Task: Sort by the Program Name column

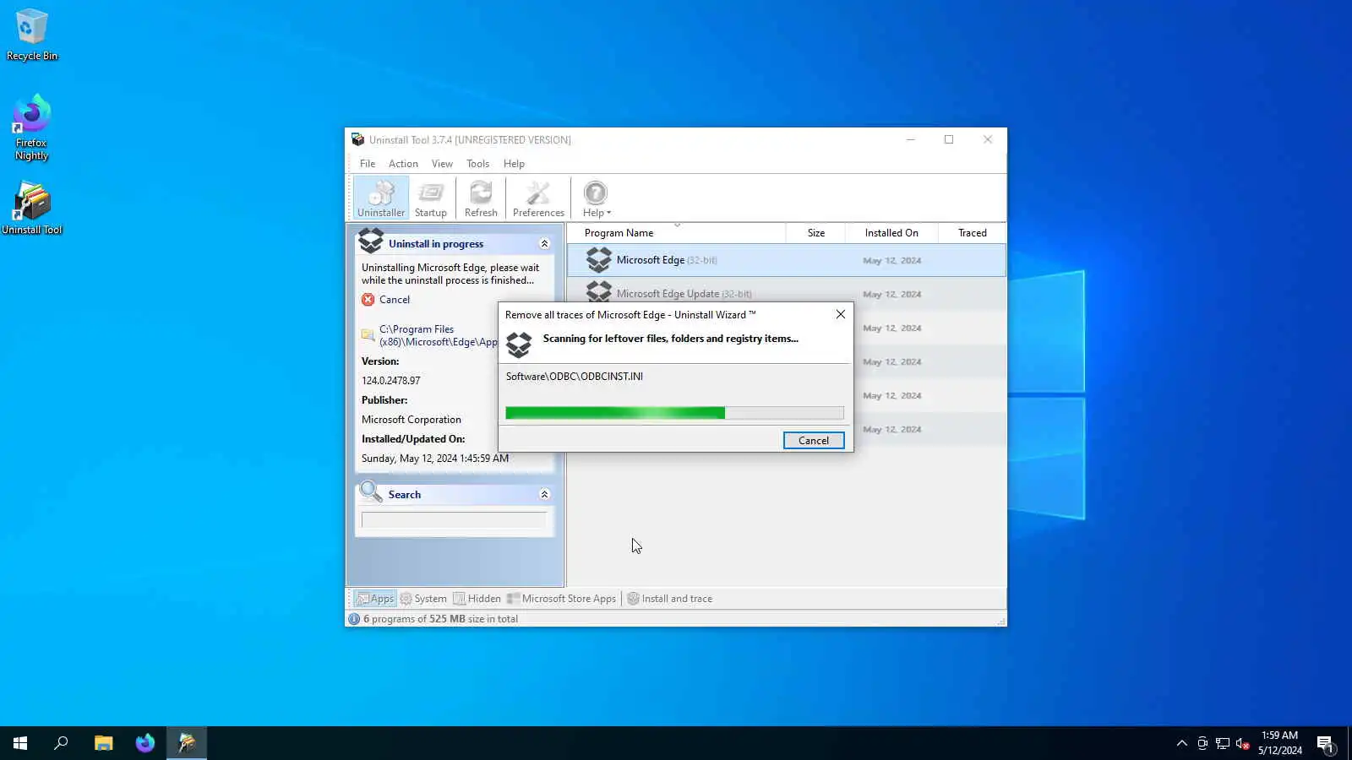Action: click(x=676, y=233)
